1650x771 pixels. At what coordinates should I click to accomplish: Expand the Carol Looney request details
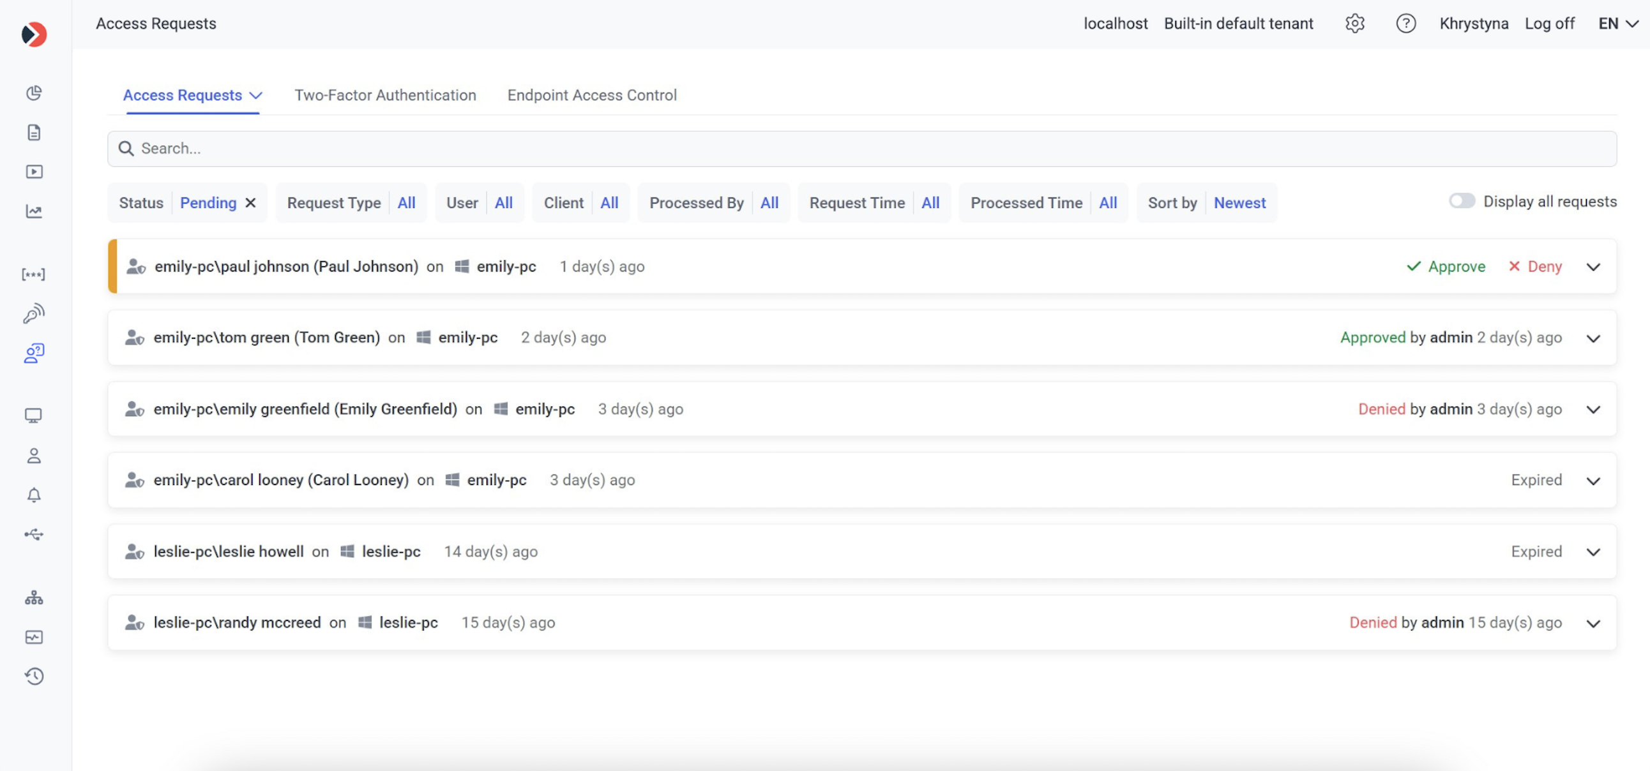(1593, 481)
